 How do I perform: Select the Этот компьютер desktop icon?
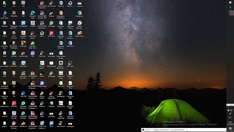click(4, 15)
